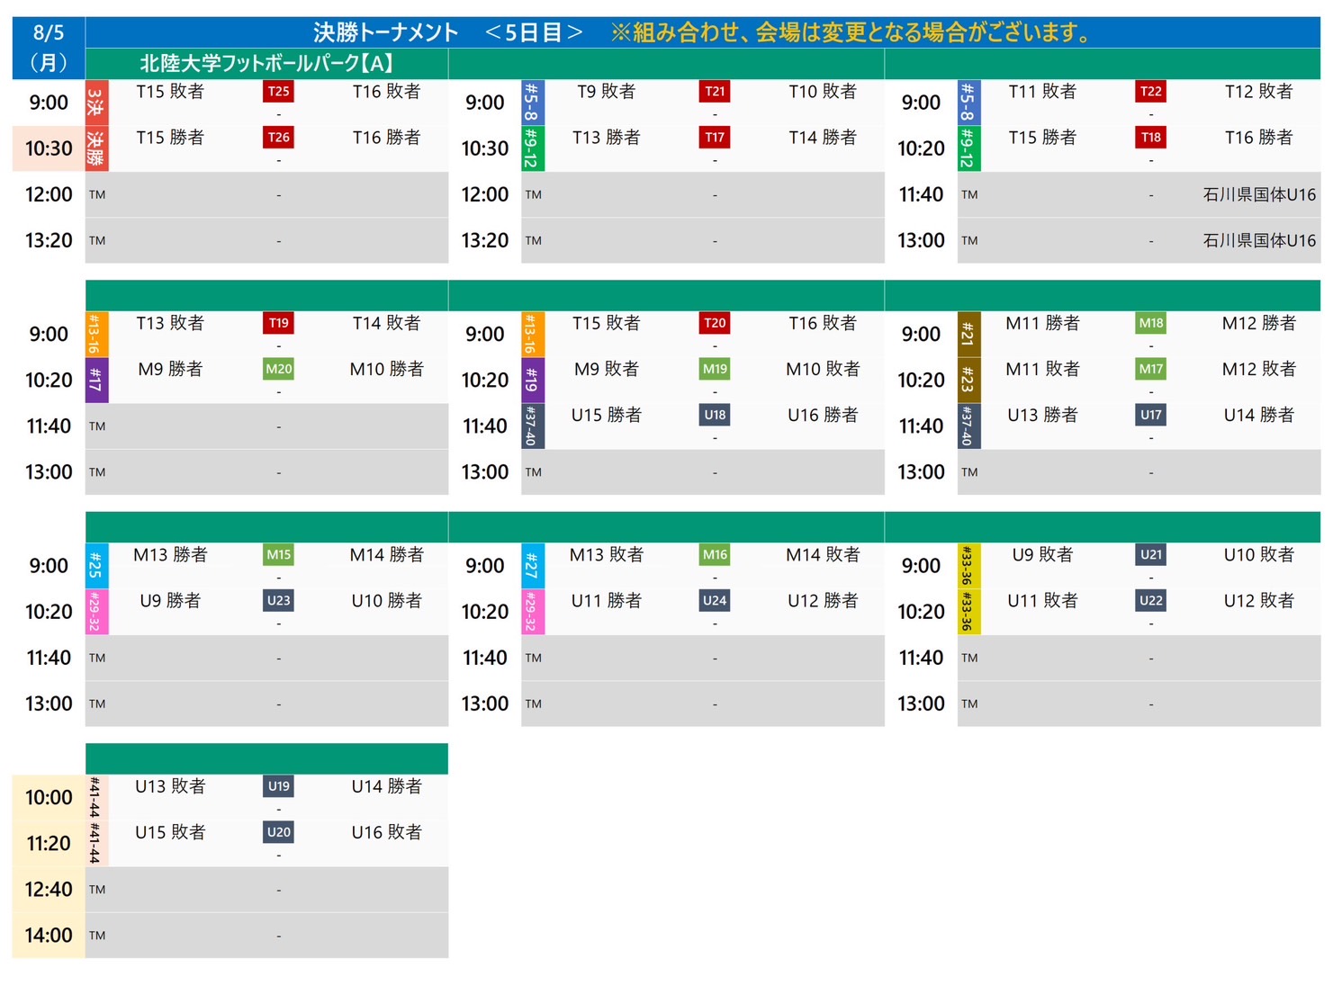Click 石川県国体U16 in the 11:40 row
The image size is (1333, 995).
pos(1258,194)
